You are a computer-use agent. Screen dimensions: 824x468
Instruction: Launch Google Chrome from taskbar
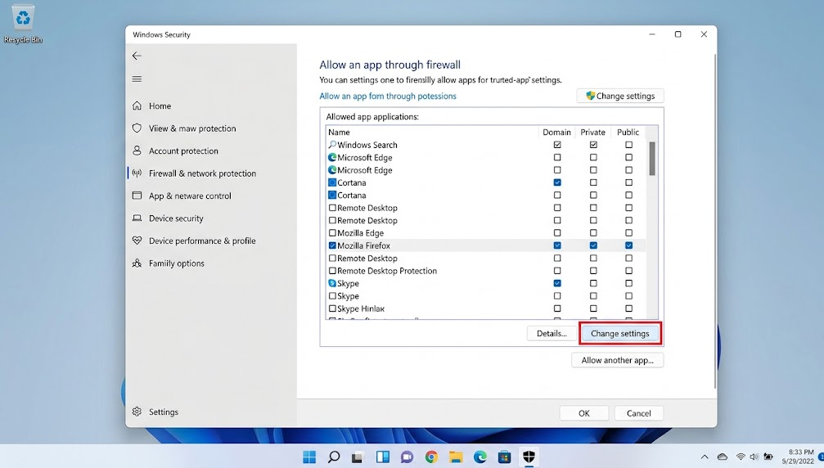[x=431, y=457]
